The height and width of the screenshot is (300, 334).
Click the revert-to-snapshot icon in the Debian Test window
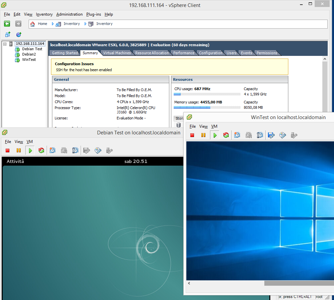64,150
